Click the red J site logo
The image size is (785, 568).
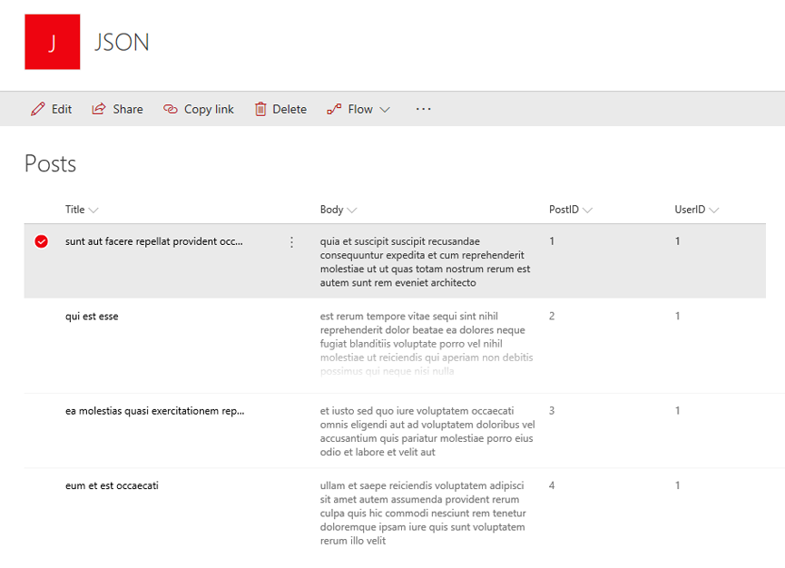pos(52,42)
